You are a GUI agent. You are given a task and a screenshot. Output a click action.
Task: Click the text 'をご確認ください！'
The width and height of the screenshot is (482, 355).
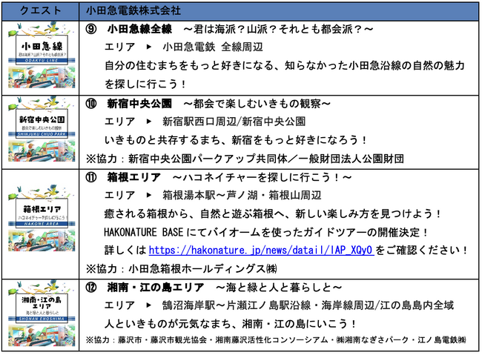(422, 251)
